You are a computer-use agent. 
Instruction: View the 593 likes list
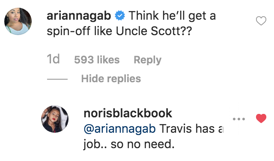pyautogui.click(x=97, y=60)
